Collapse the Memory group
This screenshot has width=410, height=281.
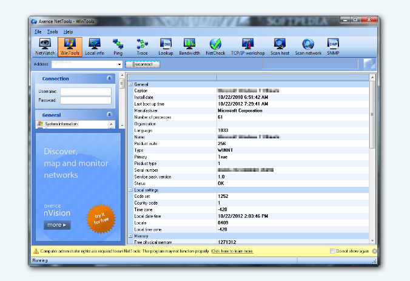click(x=130, y=236)
